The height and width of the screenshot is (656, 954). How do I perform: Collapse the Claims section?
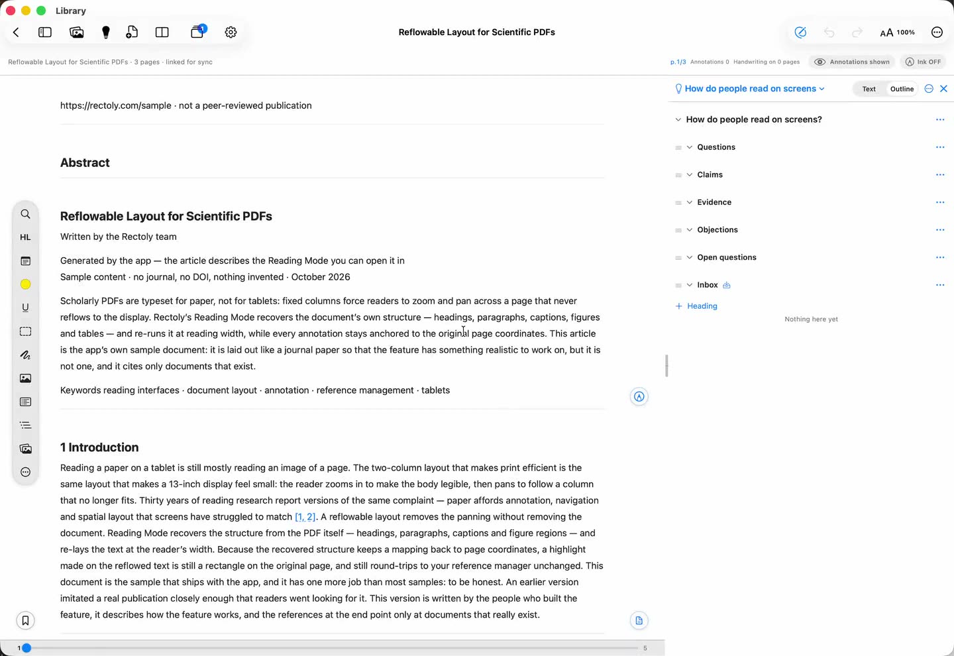click(690, 175)
